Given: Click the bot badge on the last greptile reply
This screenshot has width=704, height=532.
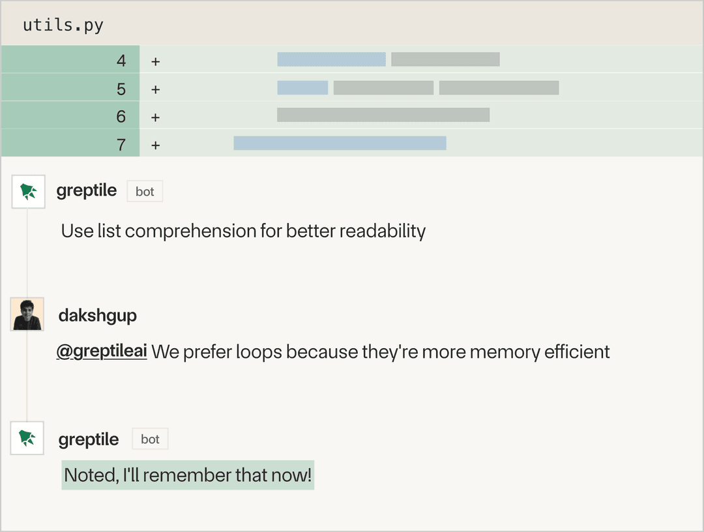Looking at the screenshot, I should pyautogui.click(x=150, y=439).
